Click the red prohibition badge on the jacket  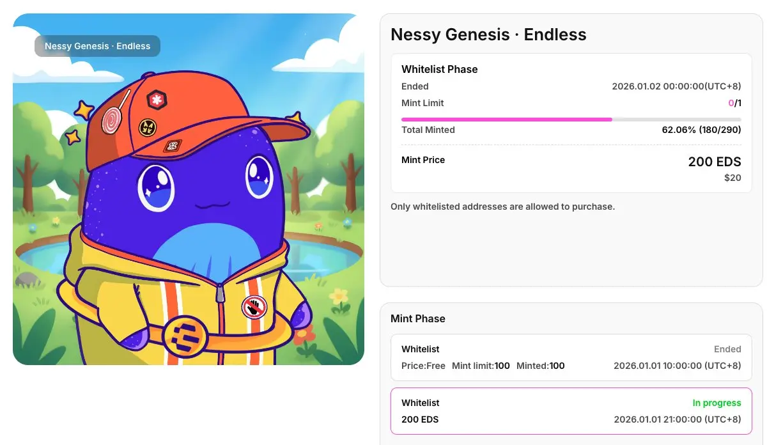254,308
